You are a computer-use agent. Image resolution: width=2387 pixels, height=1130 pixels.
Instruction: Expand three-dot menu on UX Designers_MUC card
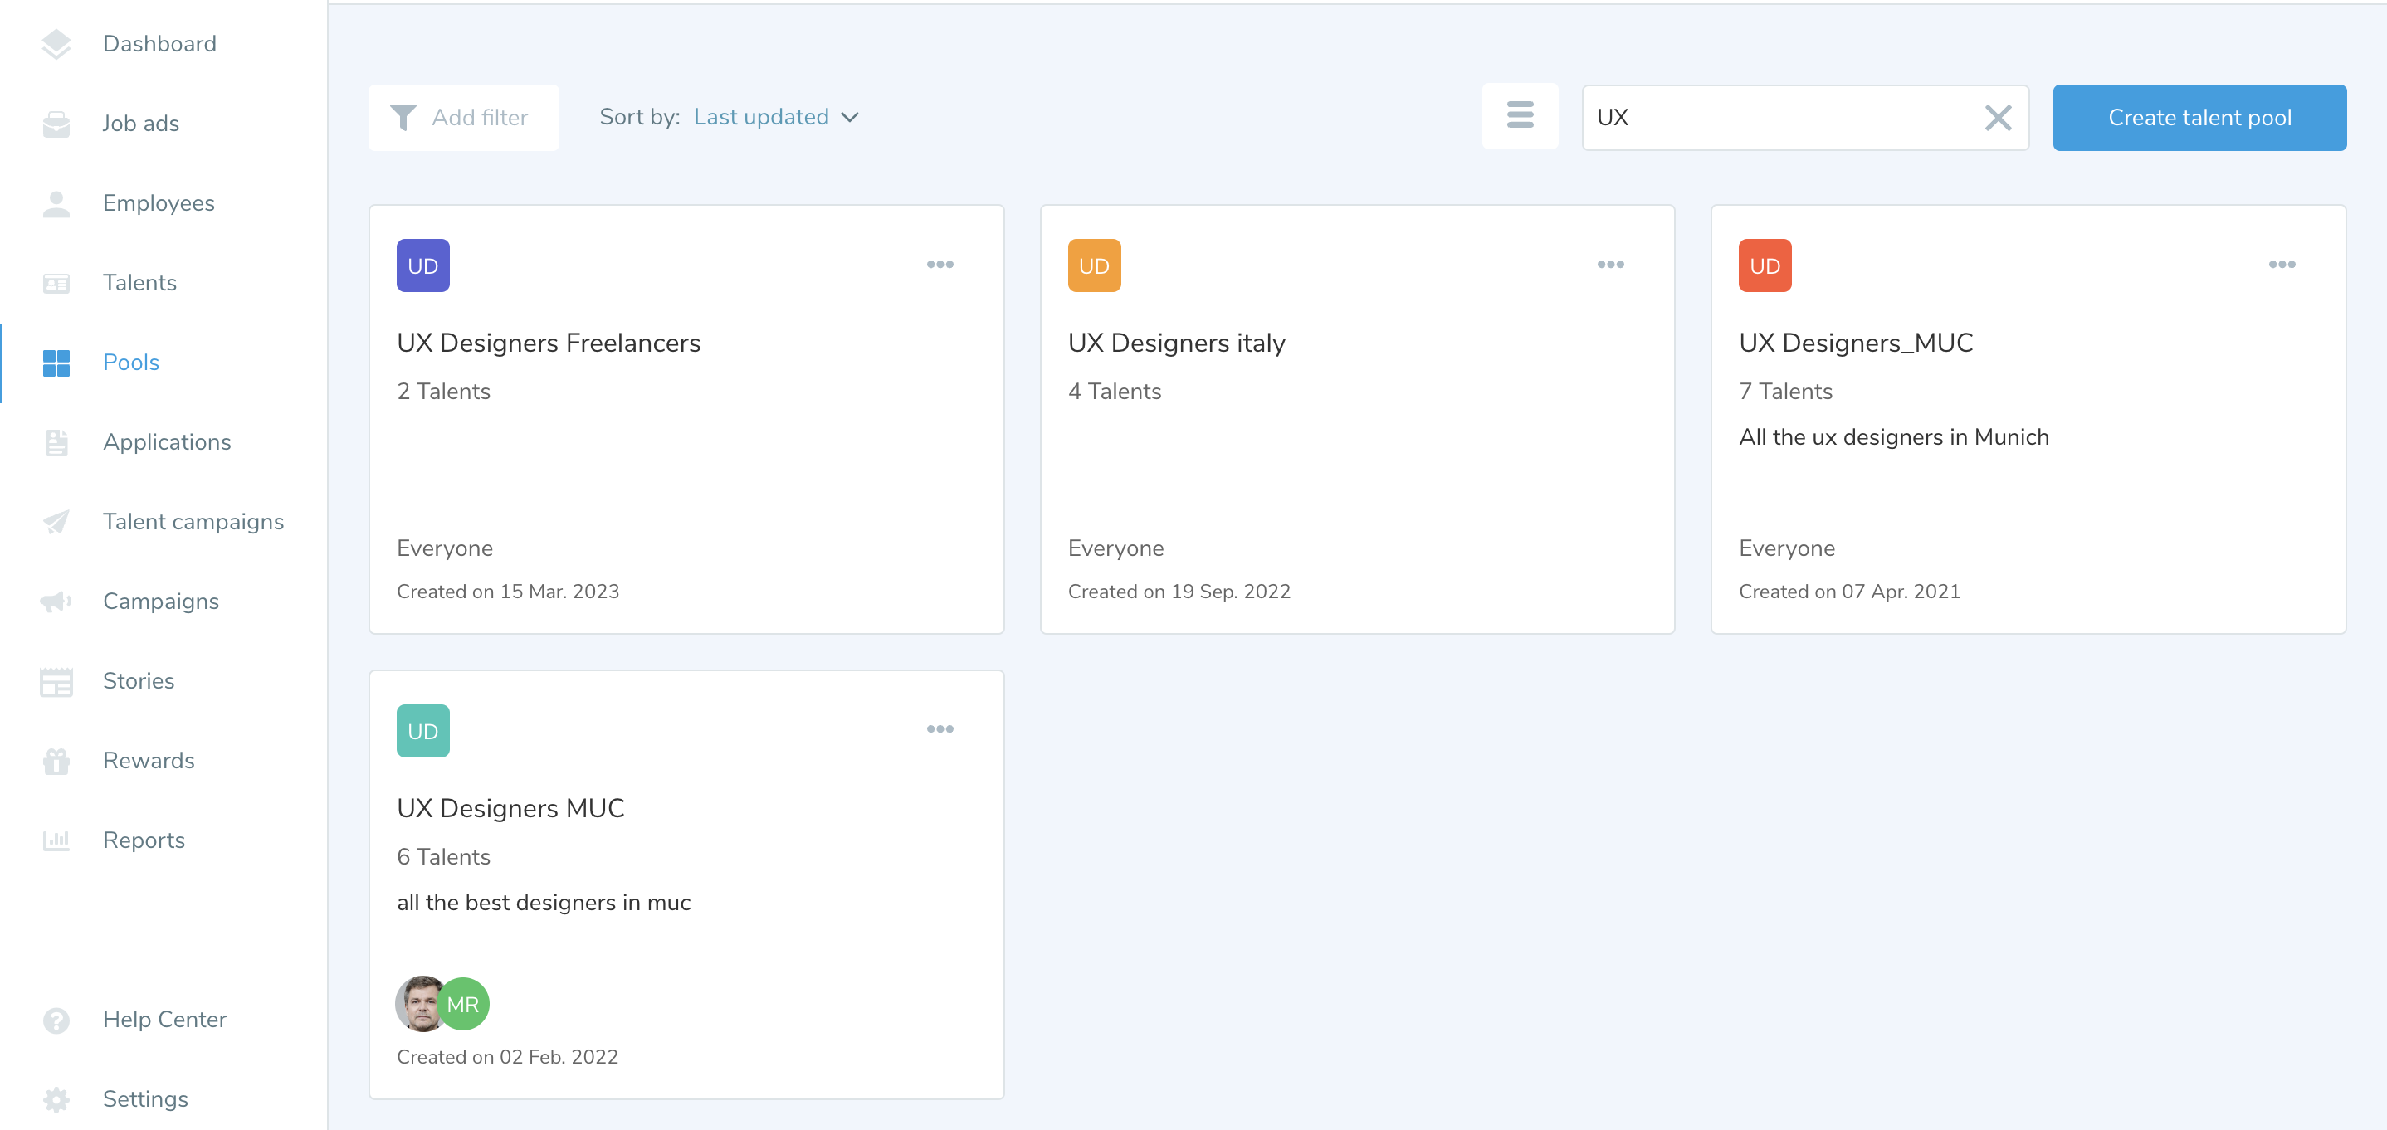(2282, 265)
